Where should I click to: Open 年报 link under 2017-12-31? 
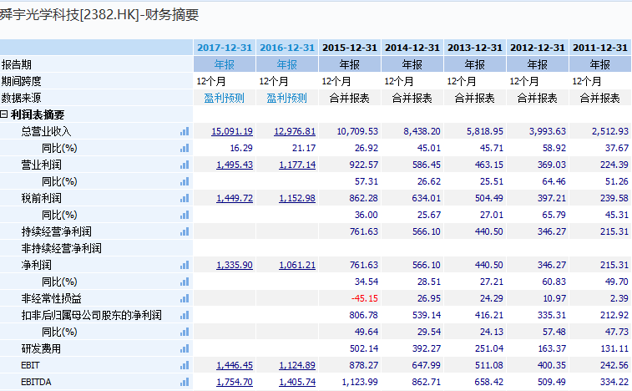pos(225,64)
